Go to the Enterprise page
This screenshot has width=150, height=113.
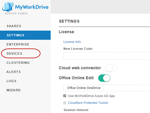[18, 44]
